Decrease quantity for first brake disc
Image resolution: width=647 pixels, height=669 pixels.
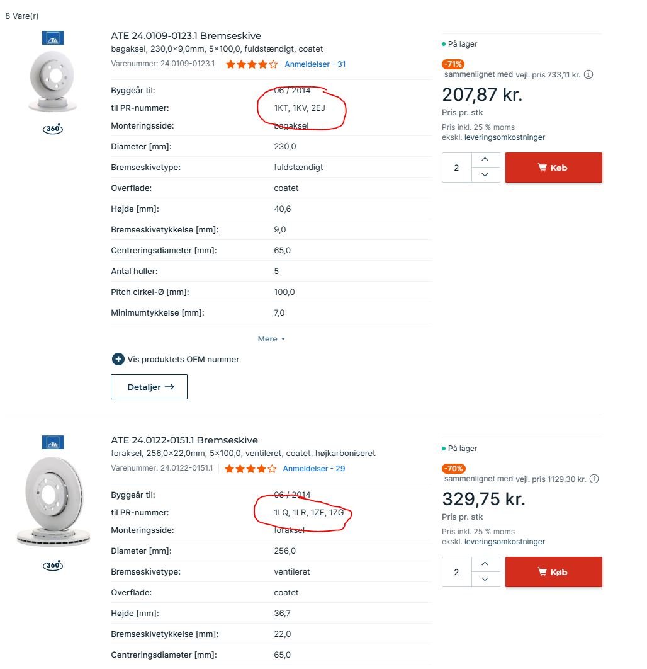(485, 174)
